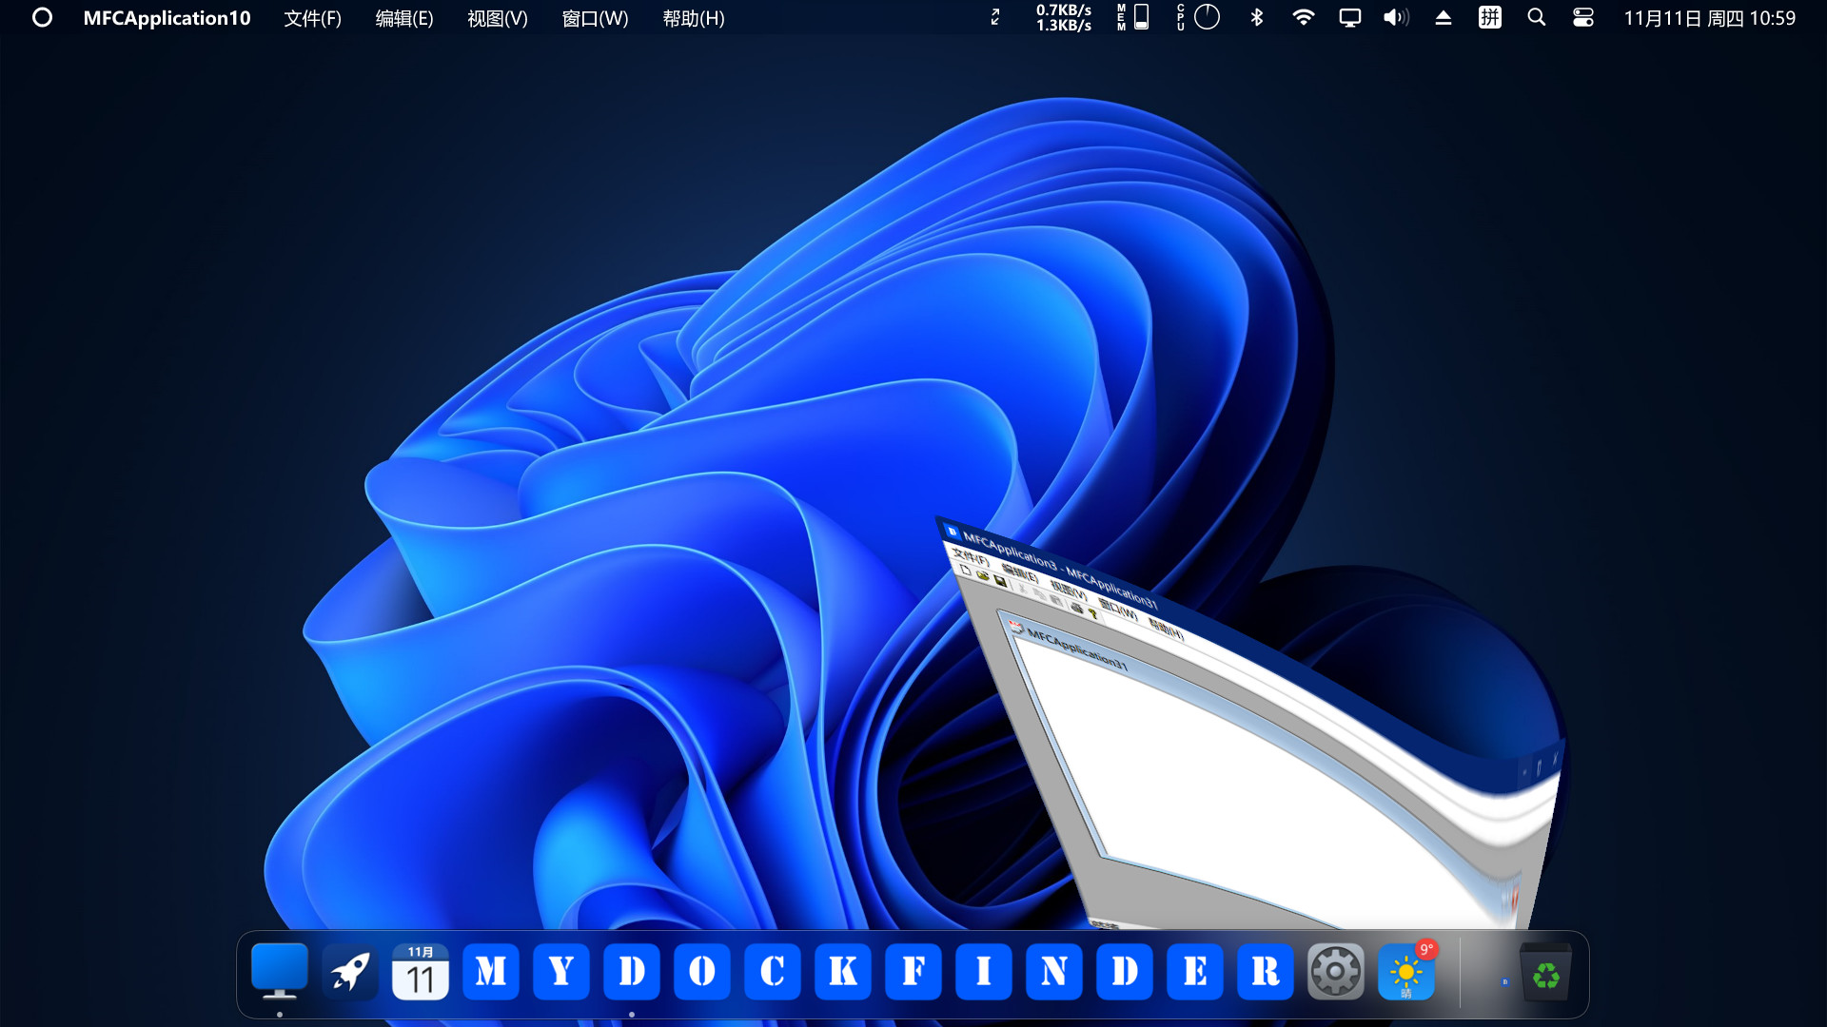
Task: Click the Open File icon in MFCApplication3 toolbar
Action: pyautogui.click(x=983, y=575)
